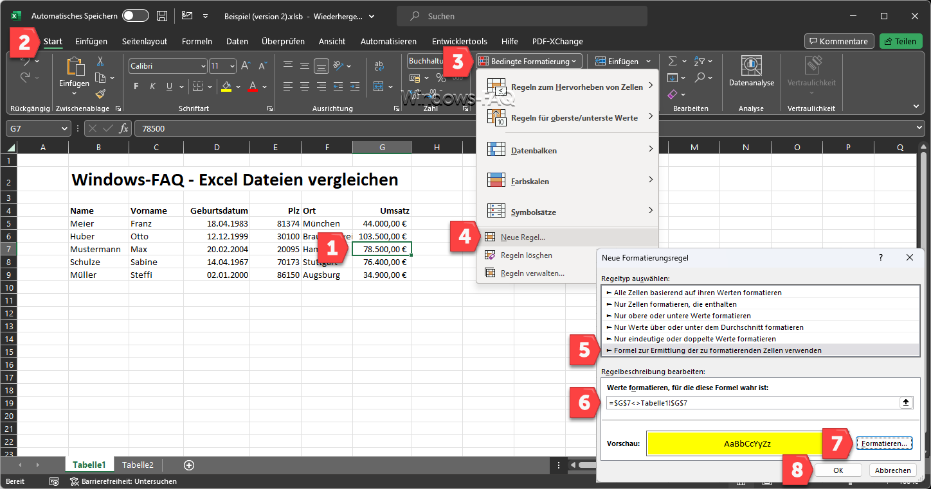The image size is (931, 489).
Task: Click the Formatieren... button
Action: click(x=884, y=443)
